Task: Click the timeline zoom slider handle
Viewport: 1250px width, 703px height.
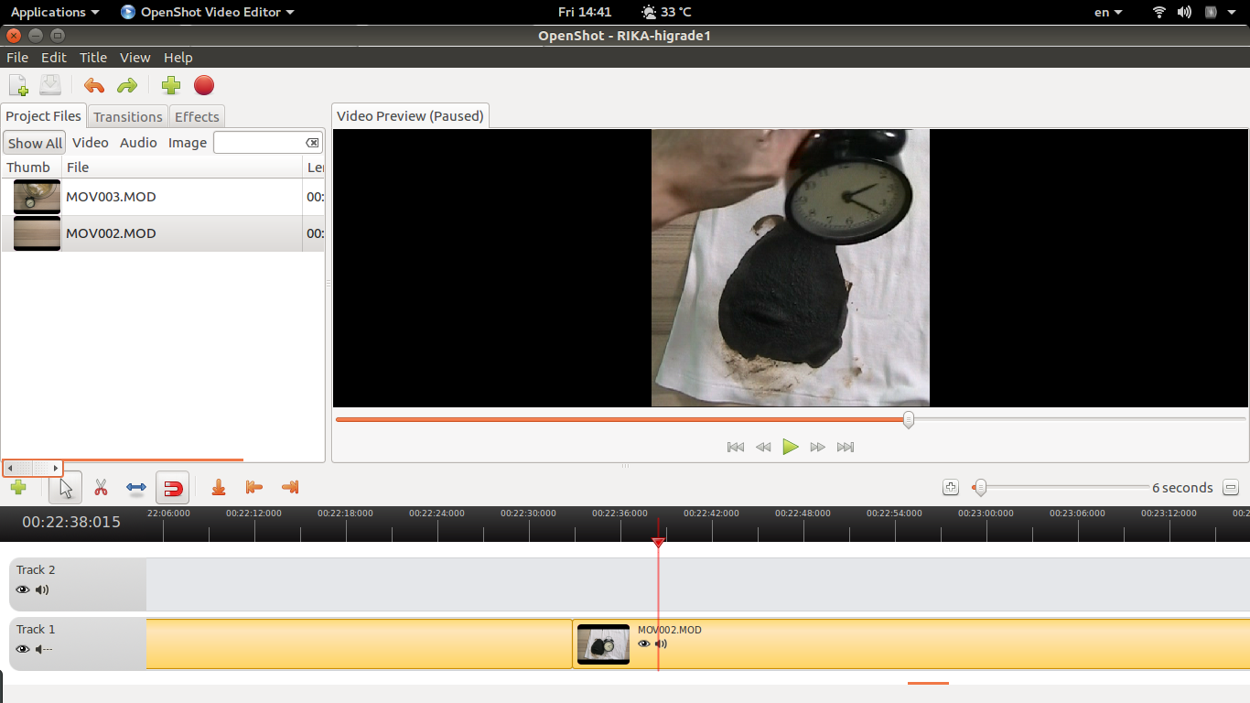Action: click(980, 488)
